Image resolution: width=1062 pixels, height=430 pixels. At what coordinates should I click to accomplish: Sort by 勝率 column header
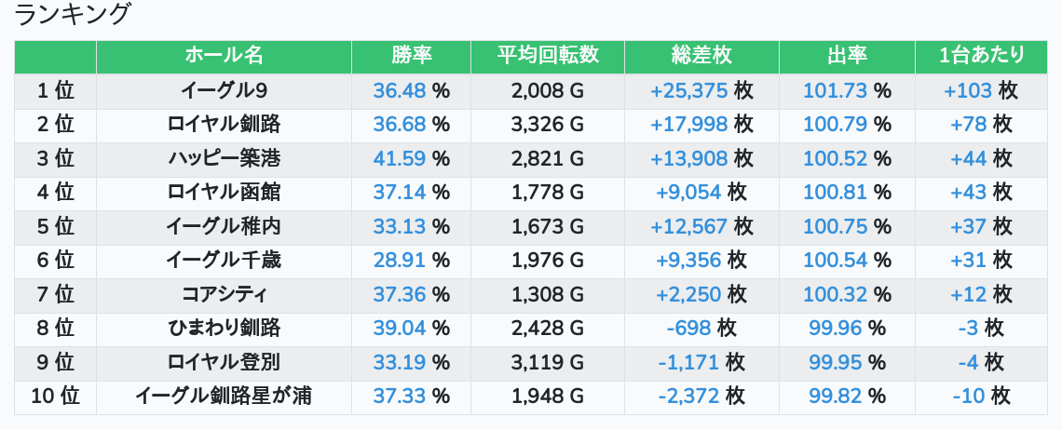(x=411, y=56)
